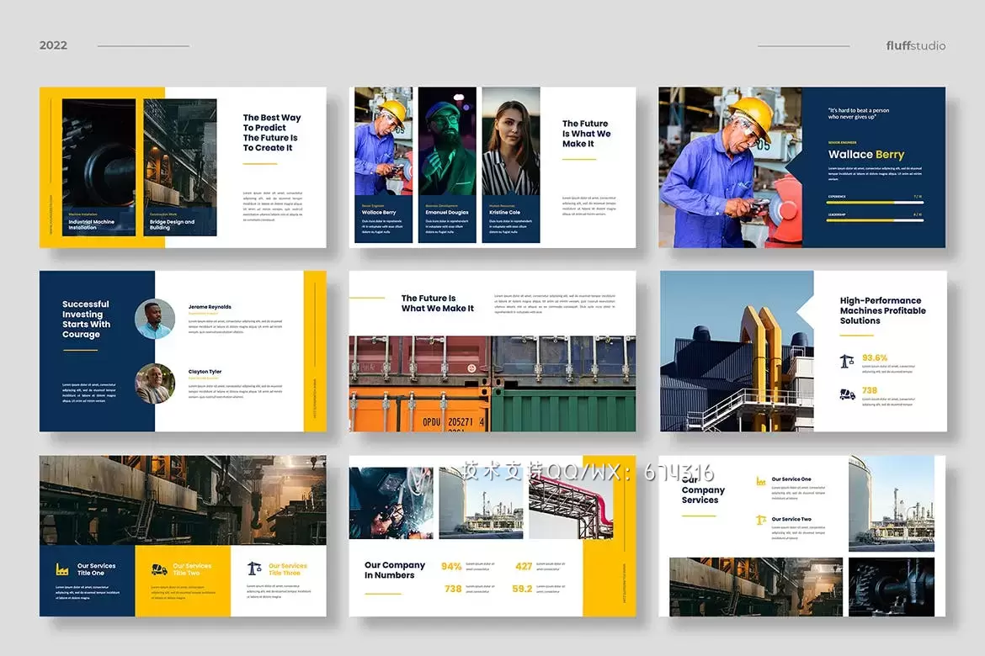Click the Clayton Tyler circular avatar
The height and width of the screenshot is (656, 985).
point(155,384)
